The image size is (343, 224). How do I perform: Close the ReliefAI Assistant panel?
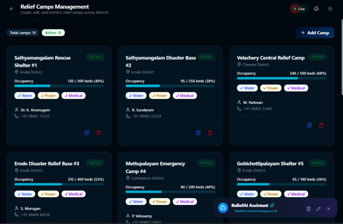point(329,209)
